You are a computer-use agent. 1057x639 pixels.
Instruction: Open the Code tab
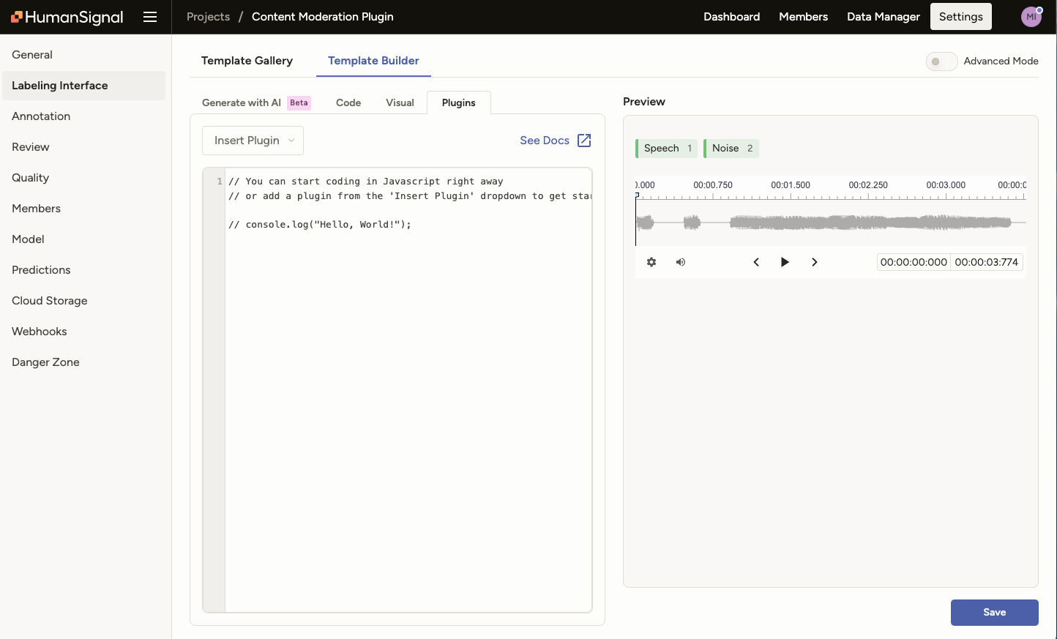(348, 102)
